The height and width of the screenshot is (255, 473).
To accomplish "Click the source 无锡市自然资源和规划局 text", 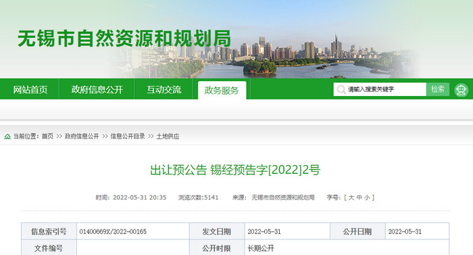I will coord(283,198).
